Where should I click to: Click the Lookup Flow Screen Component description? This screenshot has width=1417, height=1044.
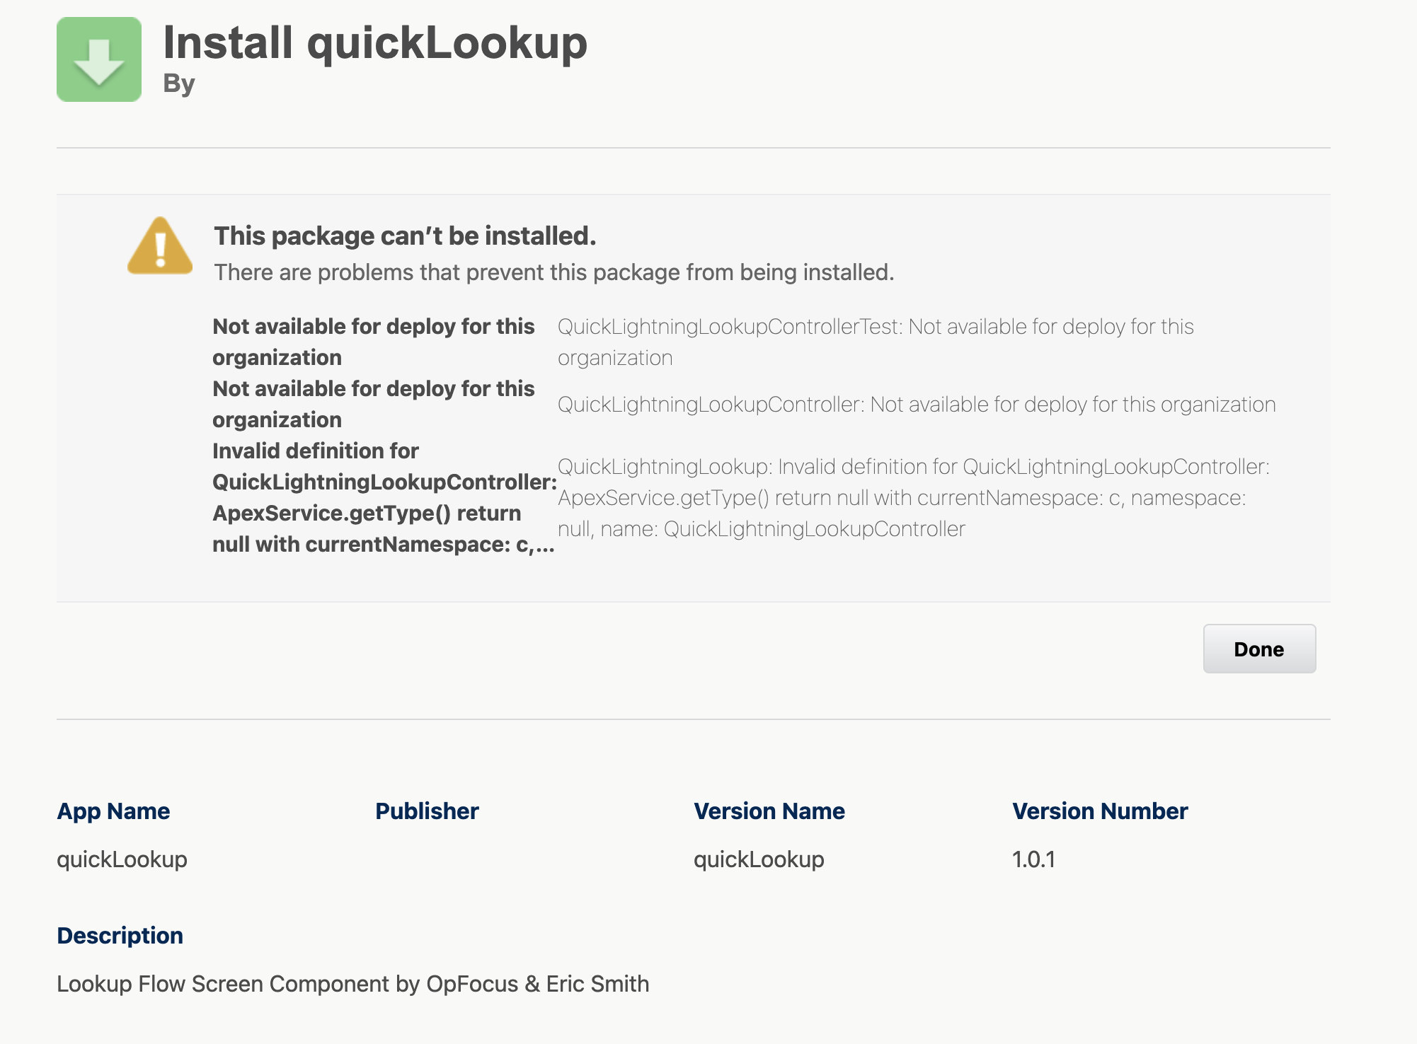click(x=352, y=983)
